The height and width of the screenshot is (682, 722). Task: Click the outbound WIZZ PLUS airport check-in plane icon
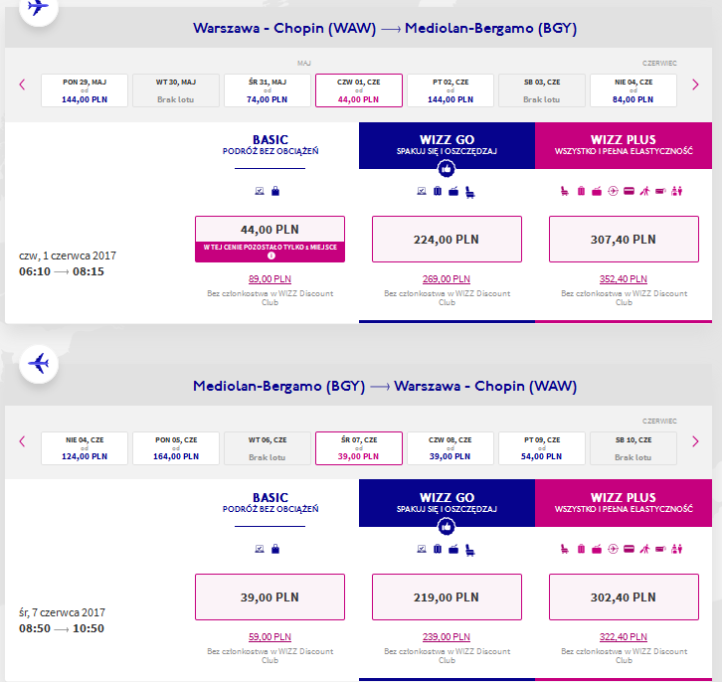[x=613, y=191]
